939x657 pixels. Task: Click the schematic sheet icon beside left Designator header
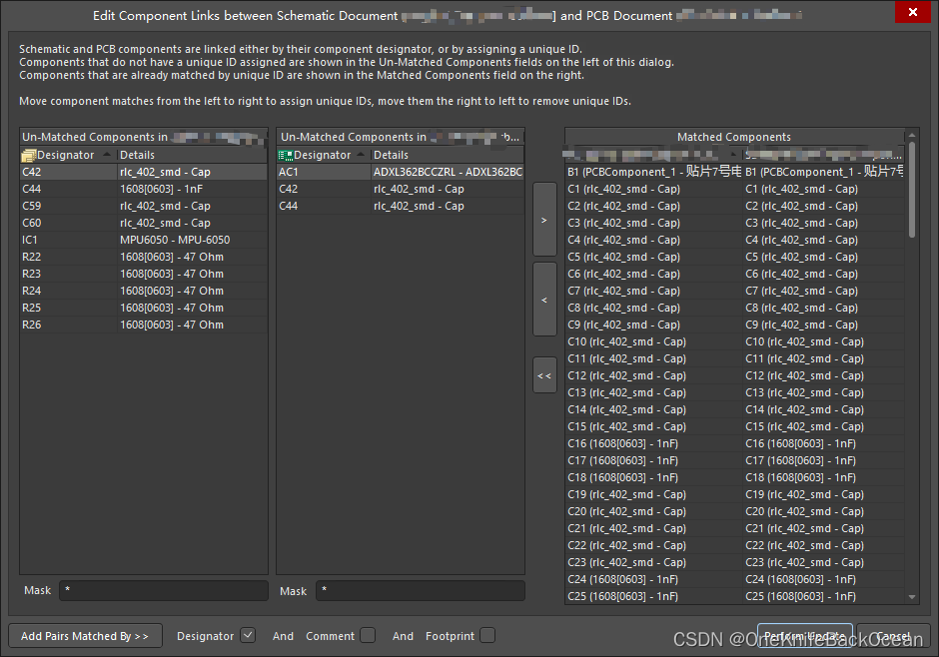coord(27,154)
